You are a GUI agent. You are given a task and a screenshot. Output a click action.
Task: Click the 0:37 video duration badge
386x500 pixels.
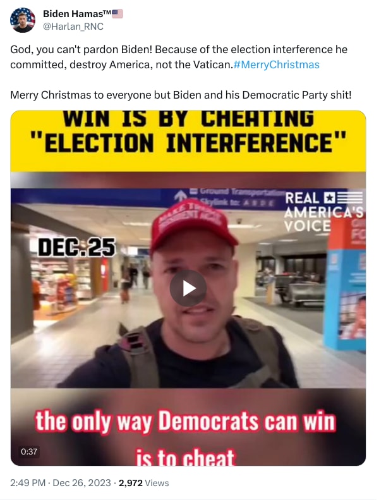coord(29,451)
